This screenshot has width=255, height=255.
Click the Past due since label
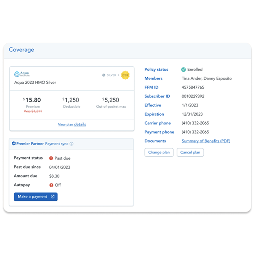27,167
